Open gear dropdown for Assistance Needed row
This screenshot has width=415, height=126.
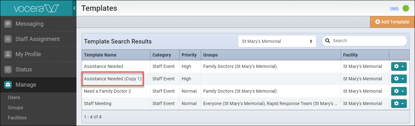click(x=399, y=67)
